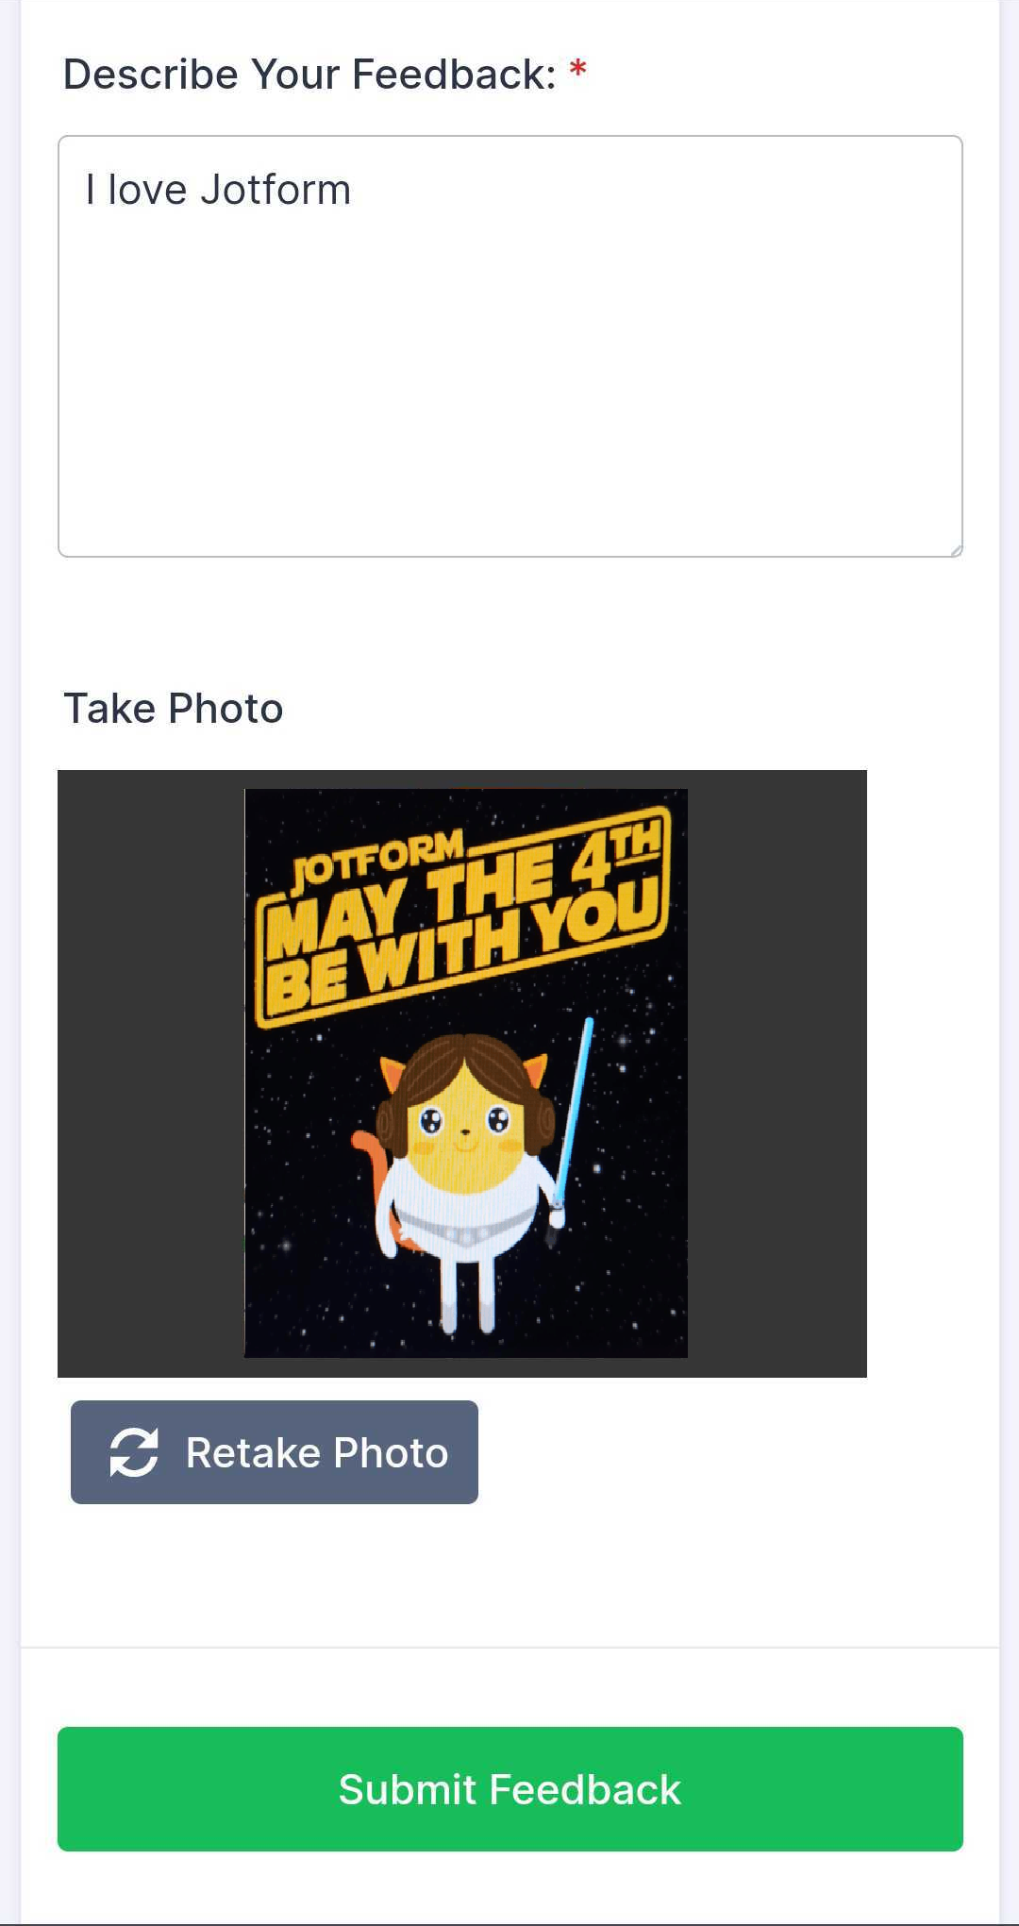Click the 'Take Photo' field label
Viewport: 1019px width, 1926px height.
(x=174, y=708)
